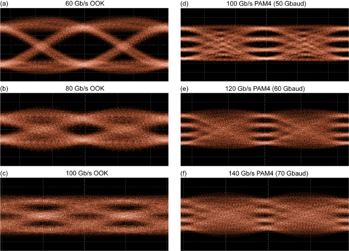Click the title '120 Gb/s PAM4 (60 Gbaud)'
Screen dimensions: 349x251
[x=265, y=89]
